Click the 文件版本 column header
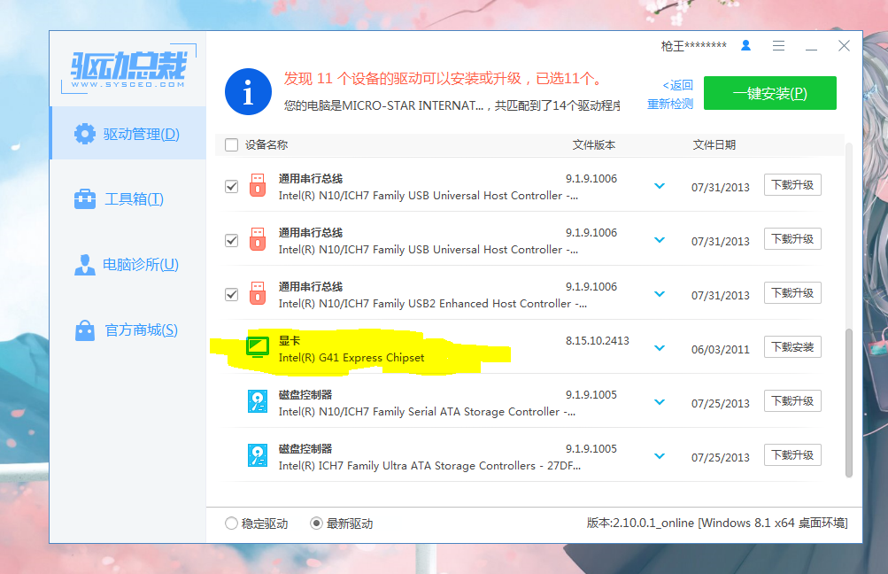Viewport: 888px width, 574px height. (593, 145)
